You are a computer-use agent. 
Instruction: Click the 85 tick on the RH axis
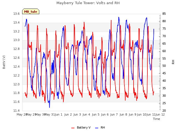pyautogui.click(x=164, y=14)
